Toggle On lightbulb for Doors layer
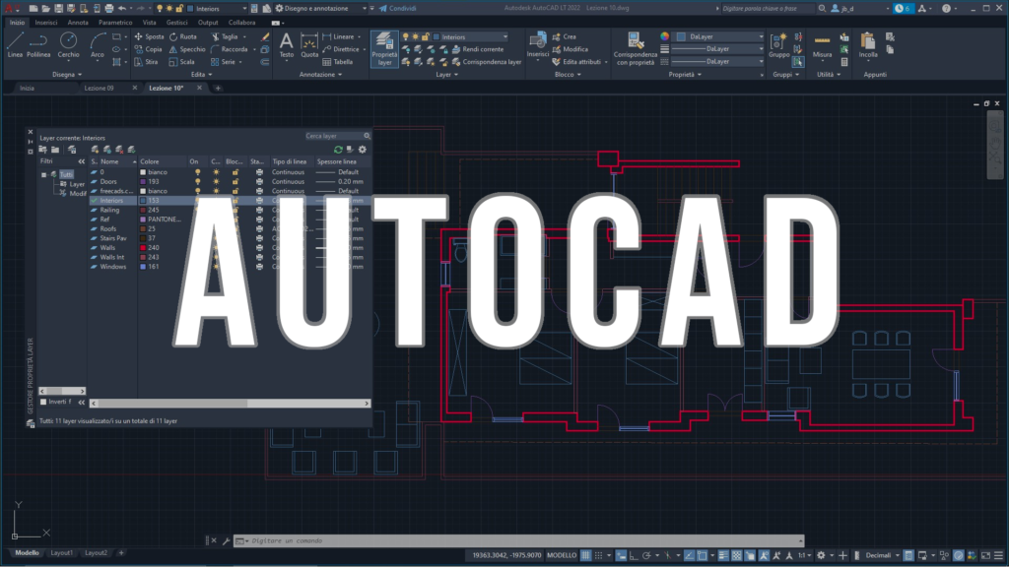Image resolution: width=1009 pixels, height=567 pixels. [197, 181]
